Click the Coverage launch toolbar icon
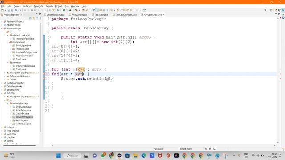Screen dimensions: 285x160 click(x=70, y=10)
